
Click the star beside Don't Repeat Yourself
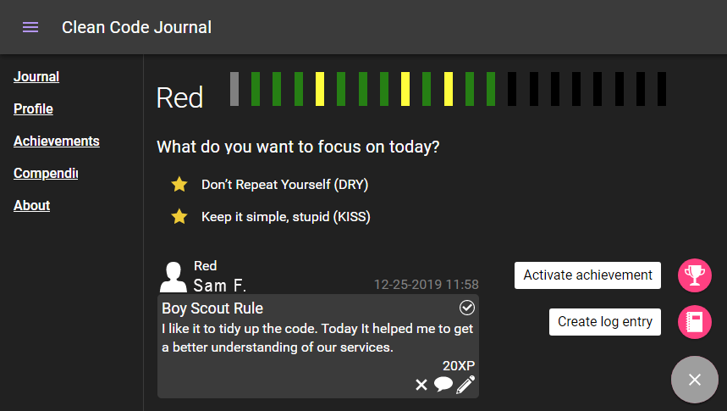[179, 185]
